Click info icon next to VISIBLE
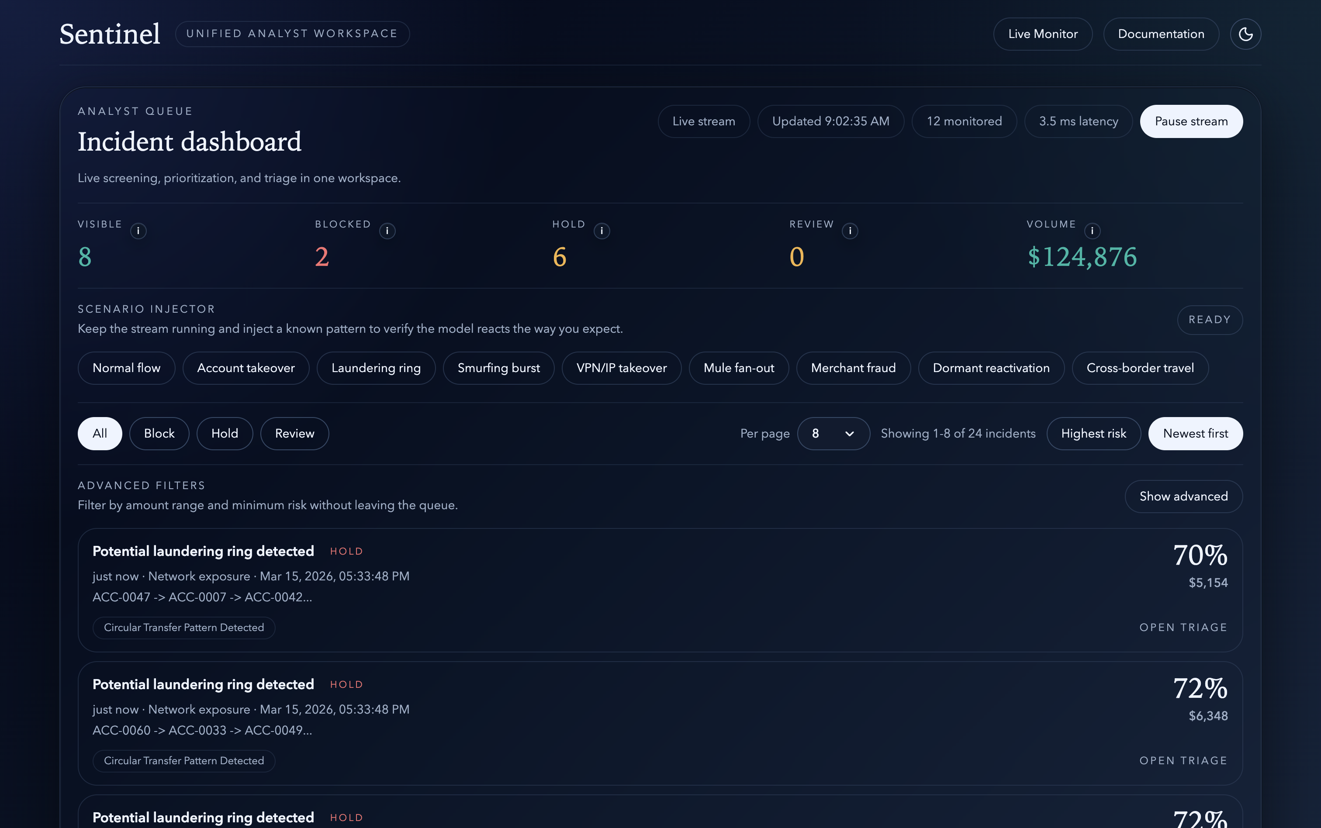The width and height of the screenshot is (1321, 828). tap(138, 231)
